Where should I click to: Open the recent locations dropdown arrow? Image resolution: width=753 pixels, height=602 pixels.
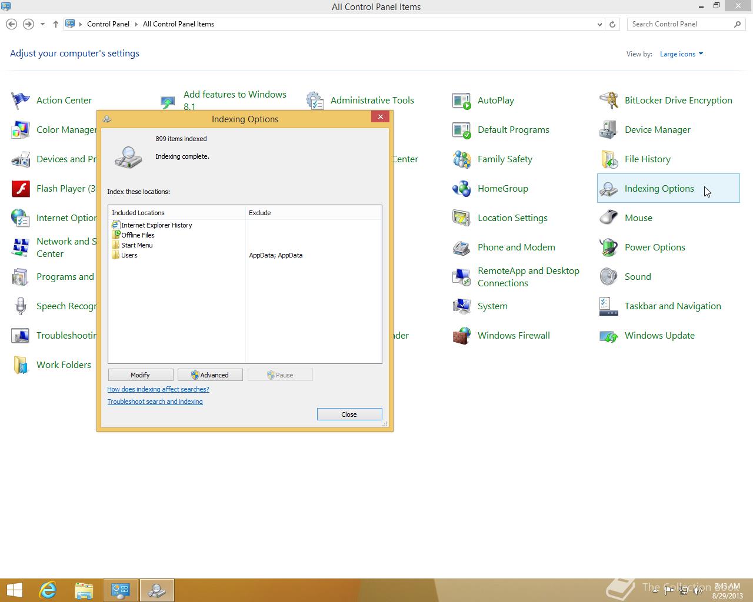[42, 24]
